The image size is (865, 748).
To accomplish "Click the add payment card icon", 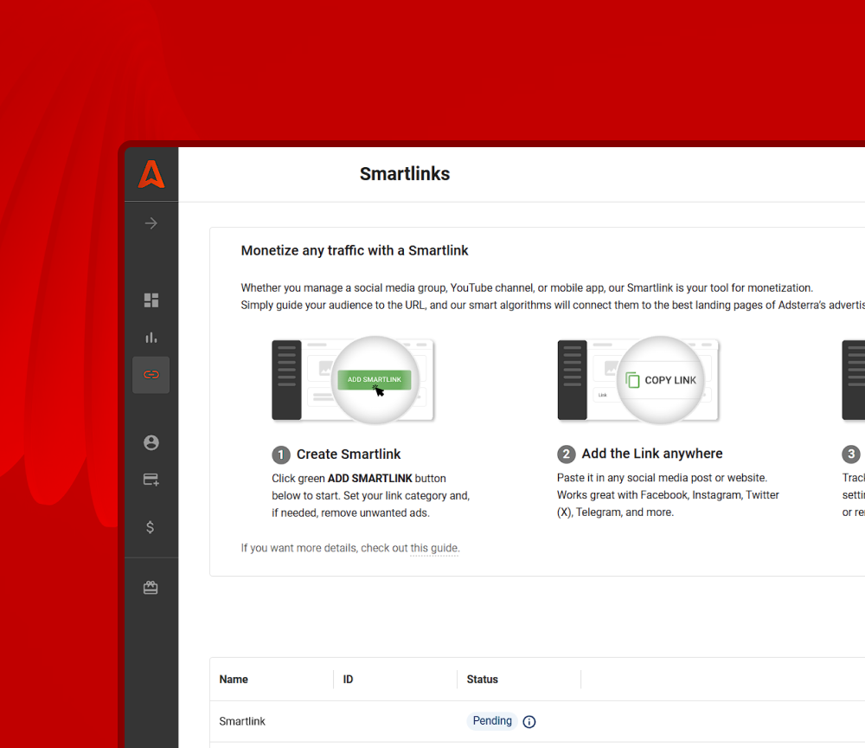I will click(151, 480).
